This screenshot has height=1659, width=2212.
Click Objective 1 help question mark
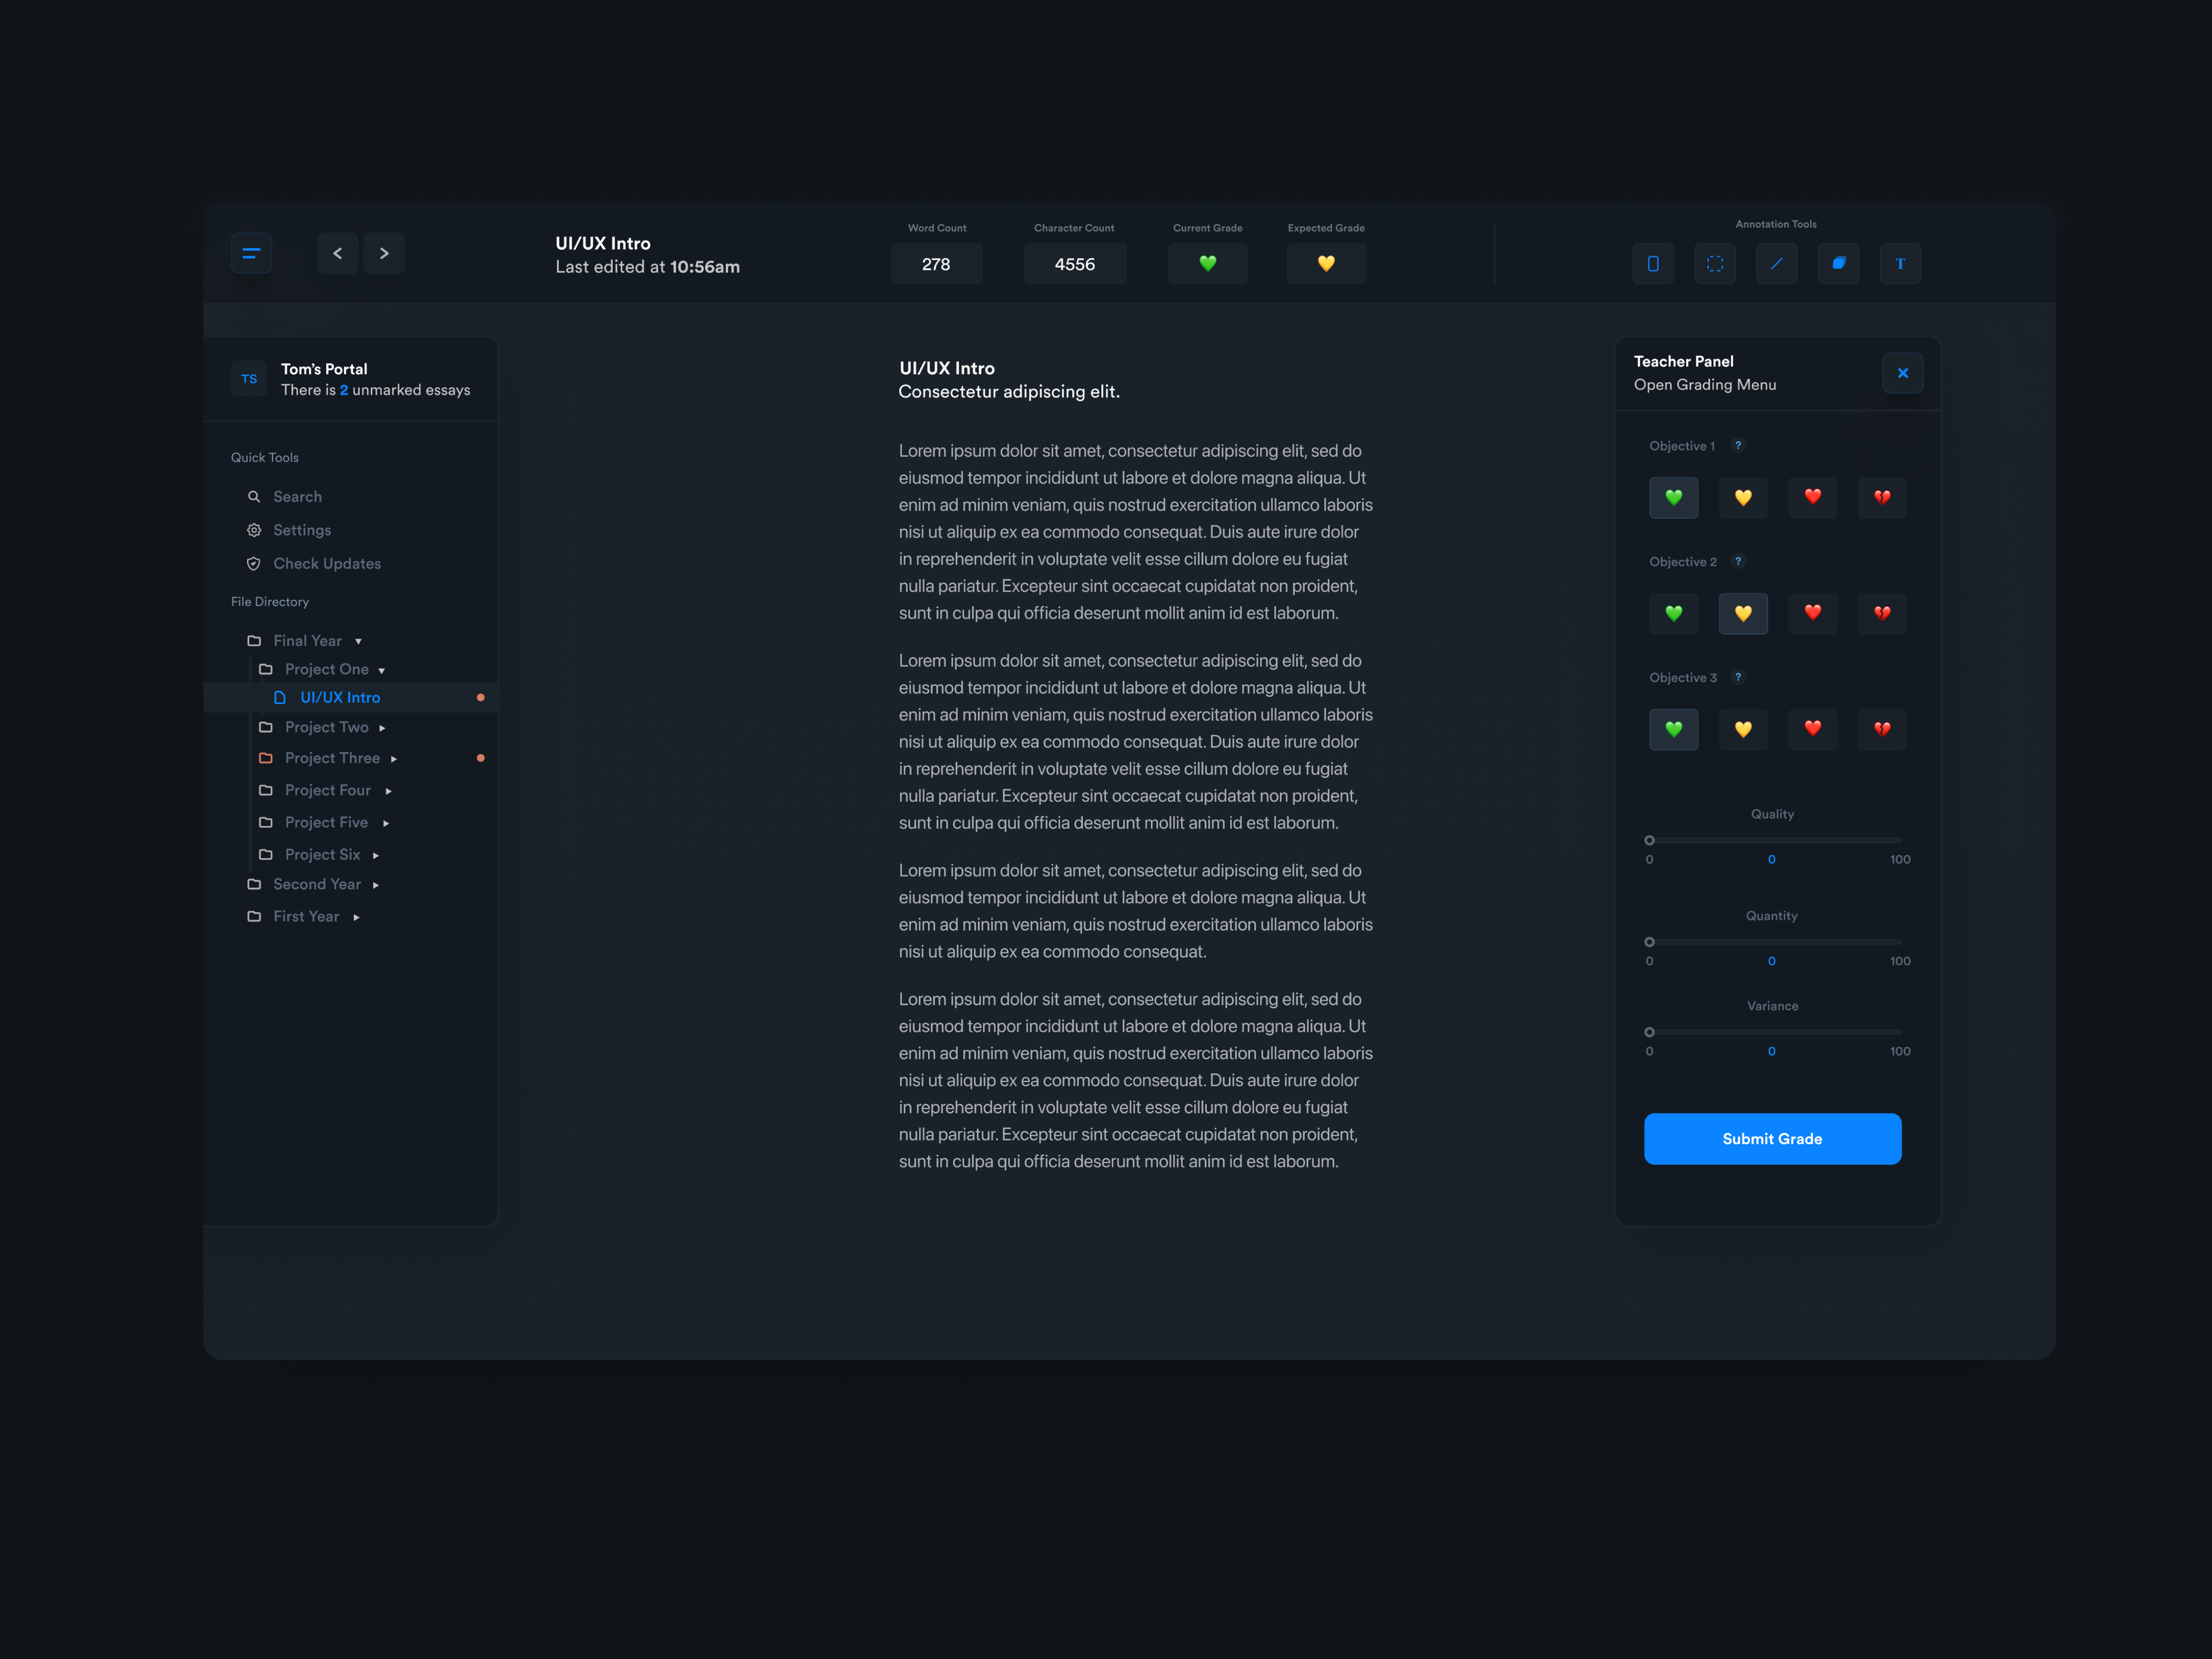point(1738,446)
